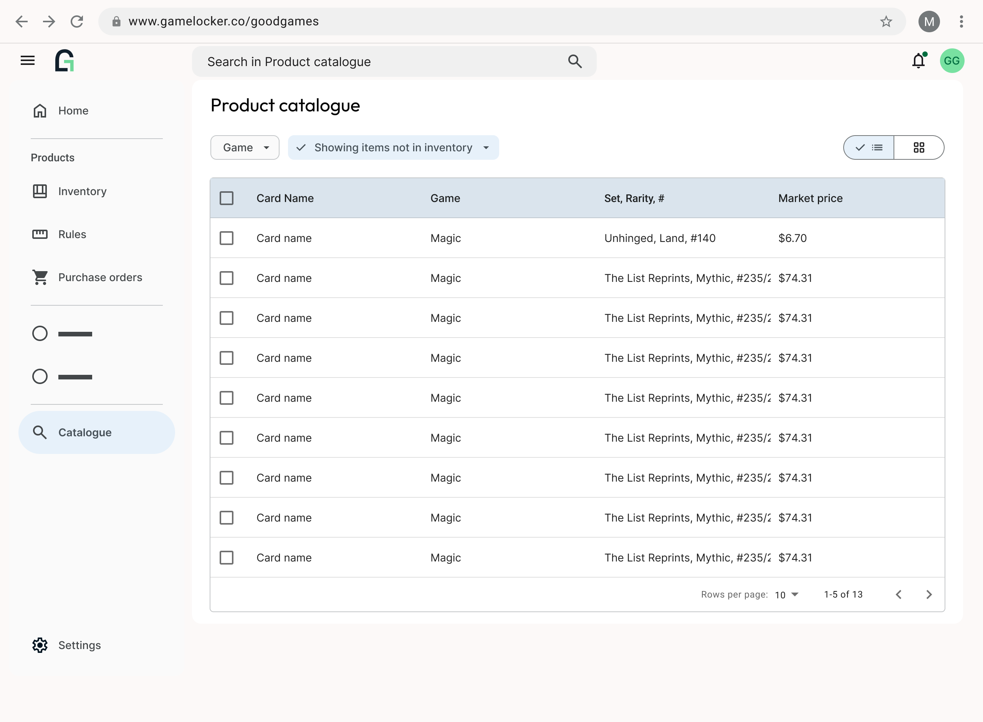Open the browser three-dot menu

coord(961,22)
